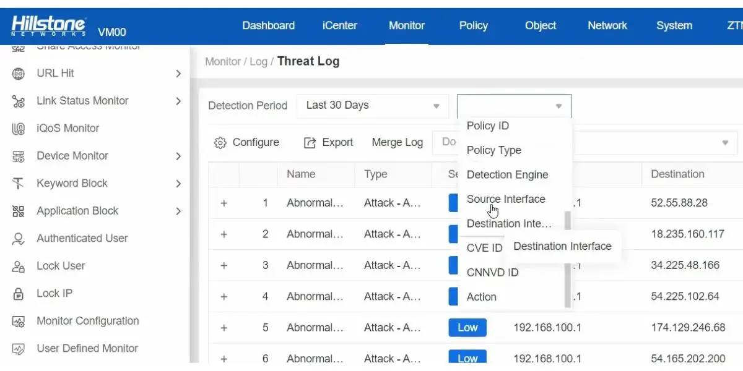The image size is (743, 371).
Task: Click the Configure gear icon
Action: tap(220, 143)
